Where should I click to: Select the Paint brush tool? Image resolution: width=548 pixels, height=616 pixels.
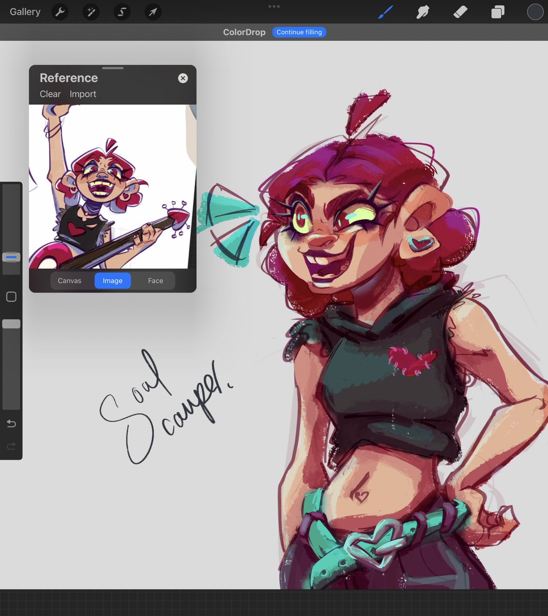(x=385, y=11)
